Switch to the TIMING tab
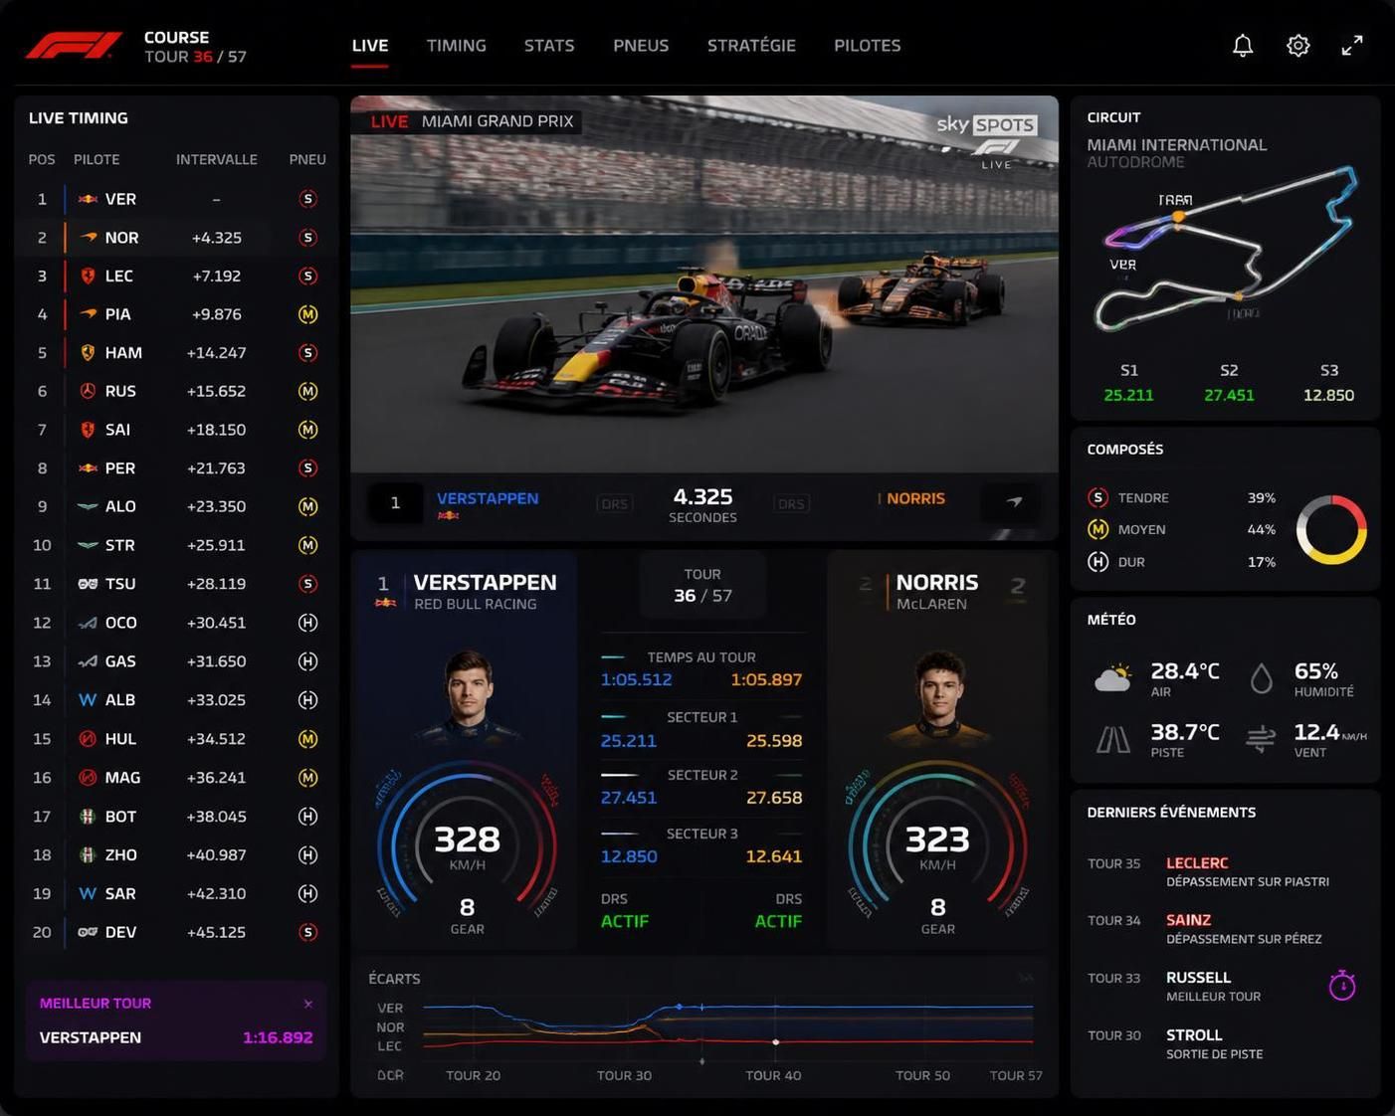This screenshot has height=1116, width=1395. pyautogui.click(x=457, y=46)
